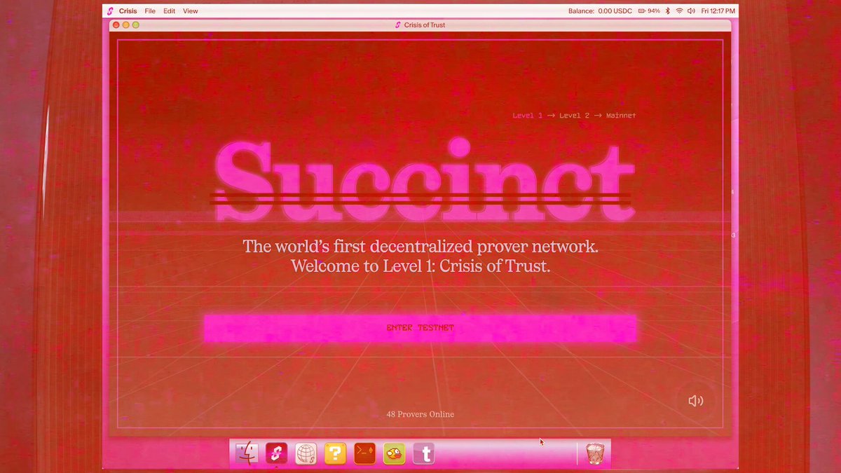841x473 pixels.
Task: Launch the red terminal icon in the dock
Action: click(x=364, y=453)
